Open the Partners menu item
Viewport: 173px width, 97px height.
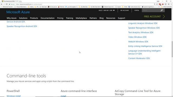pyautogui.click(x=93, y=18)
